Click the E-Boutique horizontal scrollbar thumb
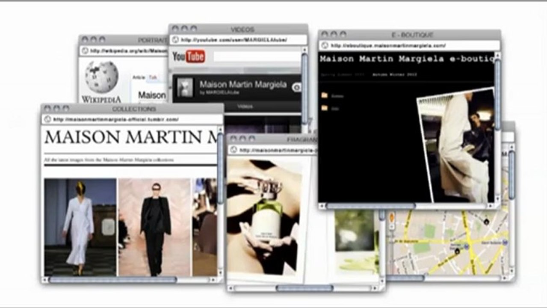 [371, 206]
